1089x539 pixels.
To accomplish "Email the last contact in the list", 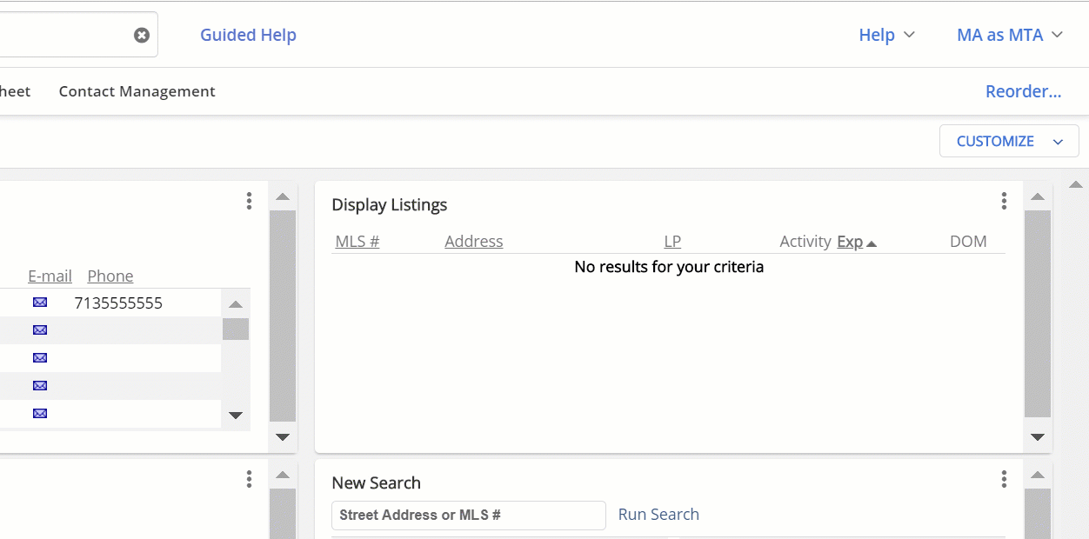I will pyautogui.click(x=39, y=413).
